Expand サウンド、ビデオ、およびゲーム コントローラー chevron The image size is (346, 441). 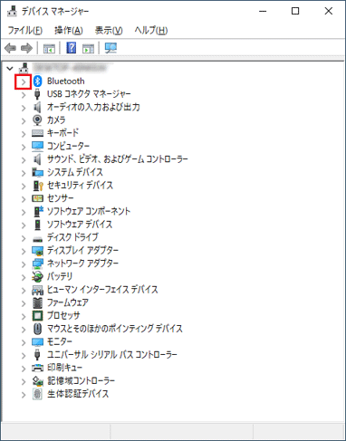coord(24,159)
